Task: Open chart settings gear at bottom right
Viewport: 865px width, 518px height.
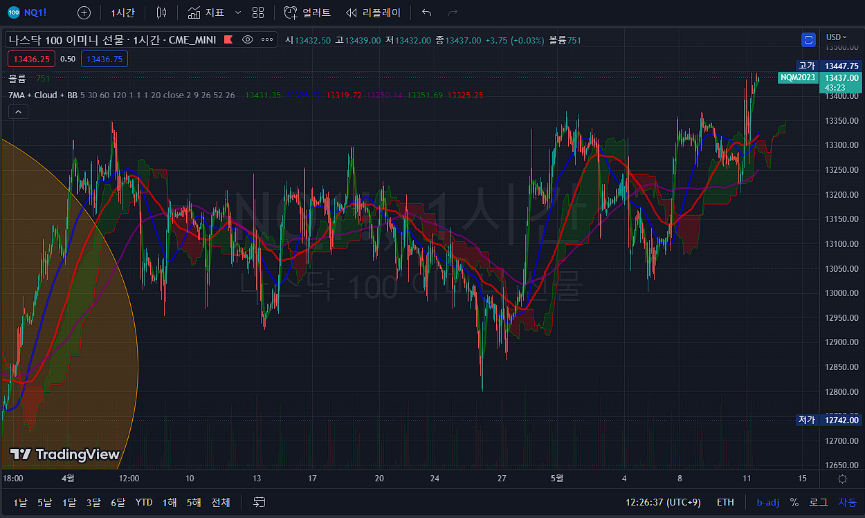Action: (842, 479)
